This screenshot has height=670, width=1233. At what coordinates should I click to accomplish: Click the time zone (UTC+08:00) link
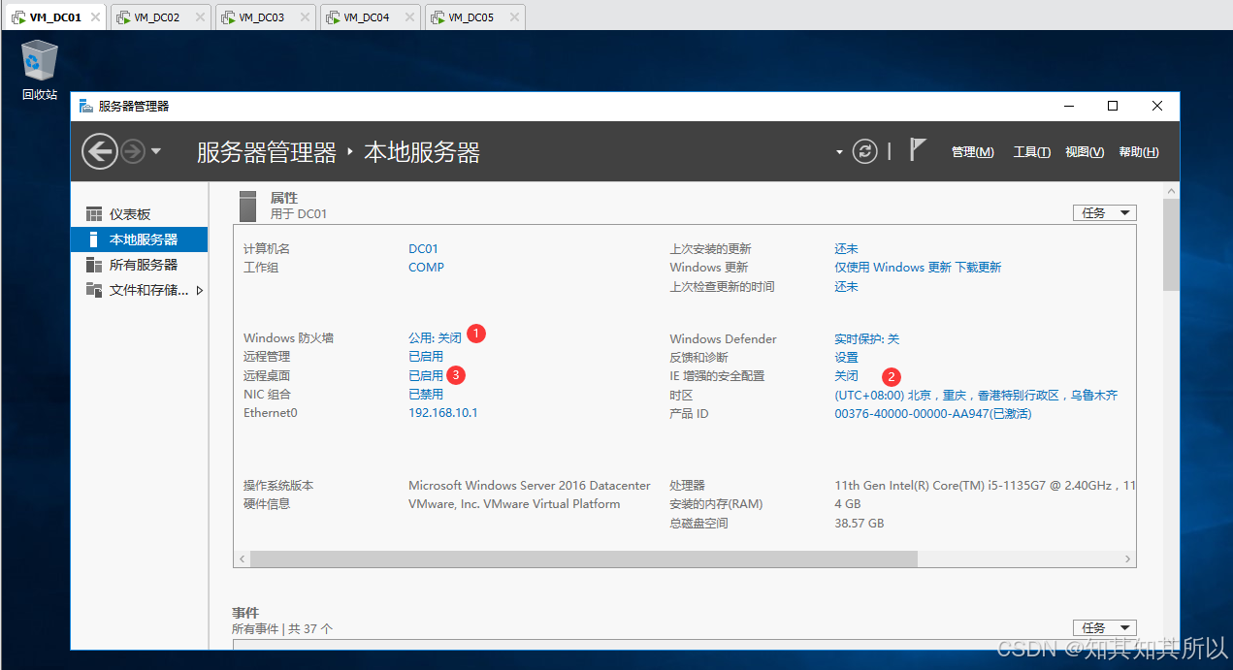pos(976,396)
